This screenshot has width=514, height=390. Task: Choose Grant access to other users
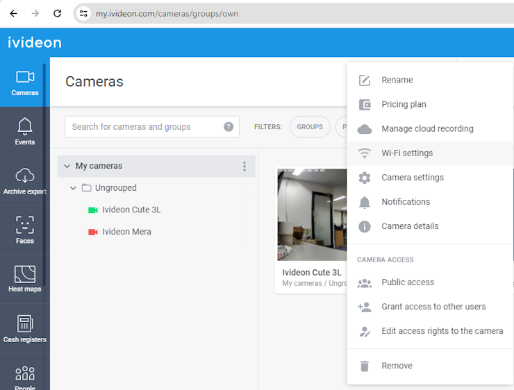tap(429, 307)
